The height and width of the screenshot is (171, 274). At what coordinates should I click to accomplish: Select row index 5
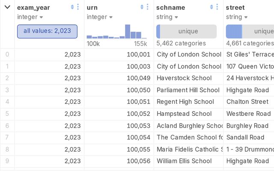click(x=7, y=114)
